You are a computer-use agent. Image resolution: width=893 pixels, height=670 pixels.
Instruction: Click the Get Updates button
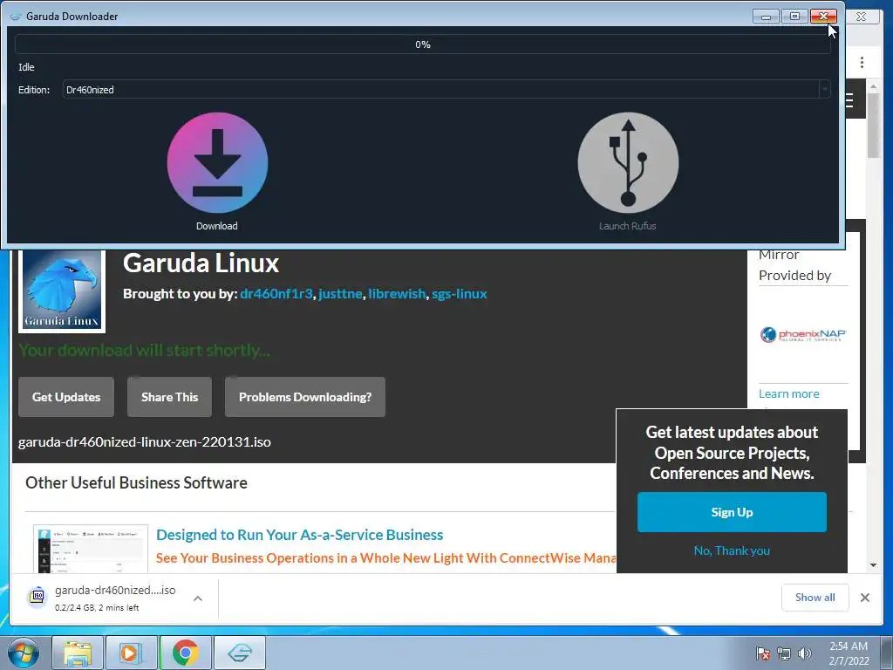[x=66, y=397]
